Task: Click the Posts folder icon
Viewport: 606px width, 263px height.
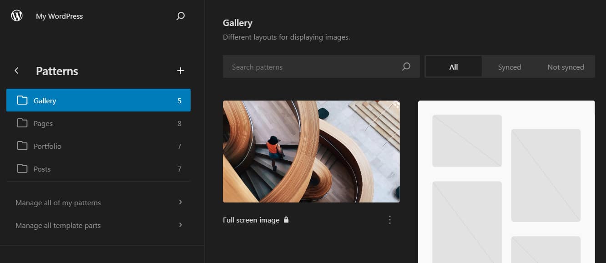Action: [22, 168]
